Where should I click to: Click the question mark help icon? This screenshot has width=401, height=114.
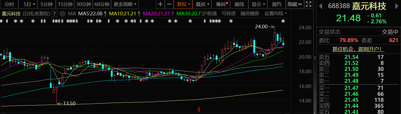[x=54, y=14]
